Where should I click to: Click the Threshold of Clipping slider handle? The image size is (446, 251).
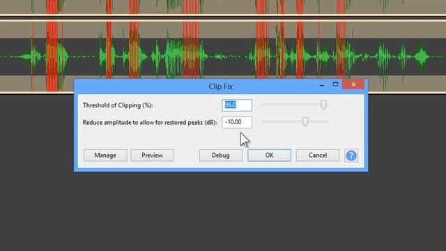[x=323, y=105]
